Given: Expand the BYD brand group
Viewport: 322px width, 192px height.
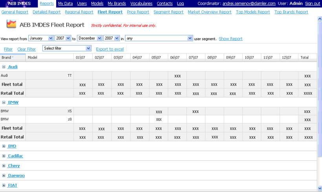Looking at the screenshot, I should (x=4, y=146).
